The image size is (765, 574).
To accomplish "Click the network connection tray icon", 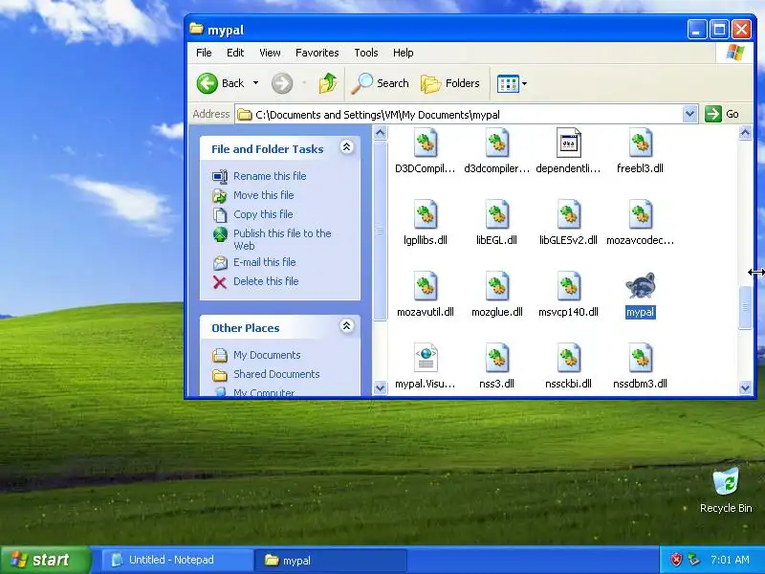I will (693, 560).
